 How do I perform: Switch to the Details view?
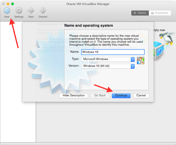(x=140, y=13)
